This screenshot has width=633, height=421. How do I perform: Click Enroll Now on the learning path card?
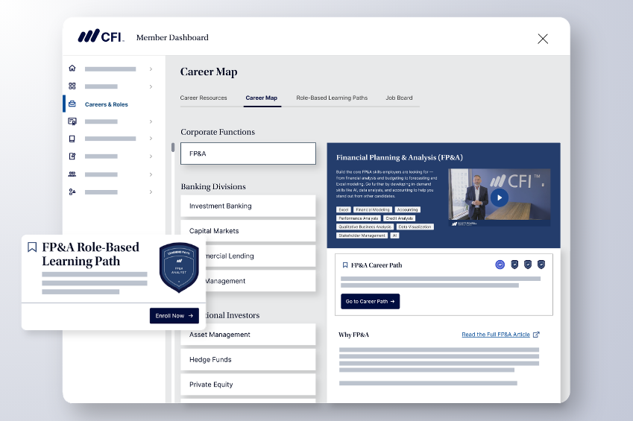(174, 316)
